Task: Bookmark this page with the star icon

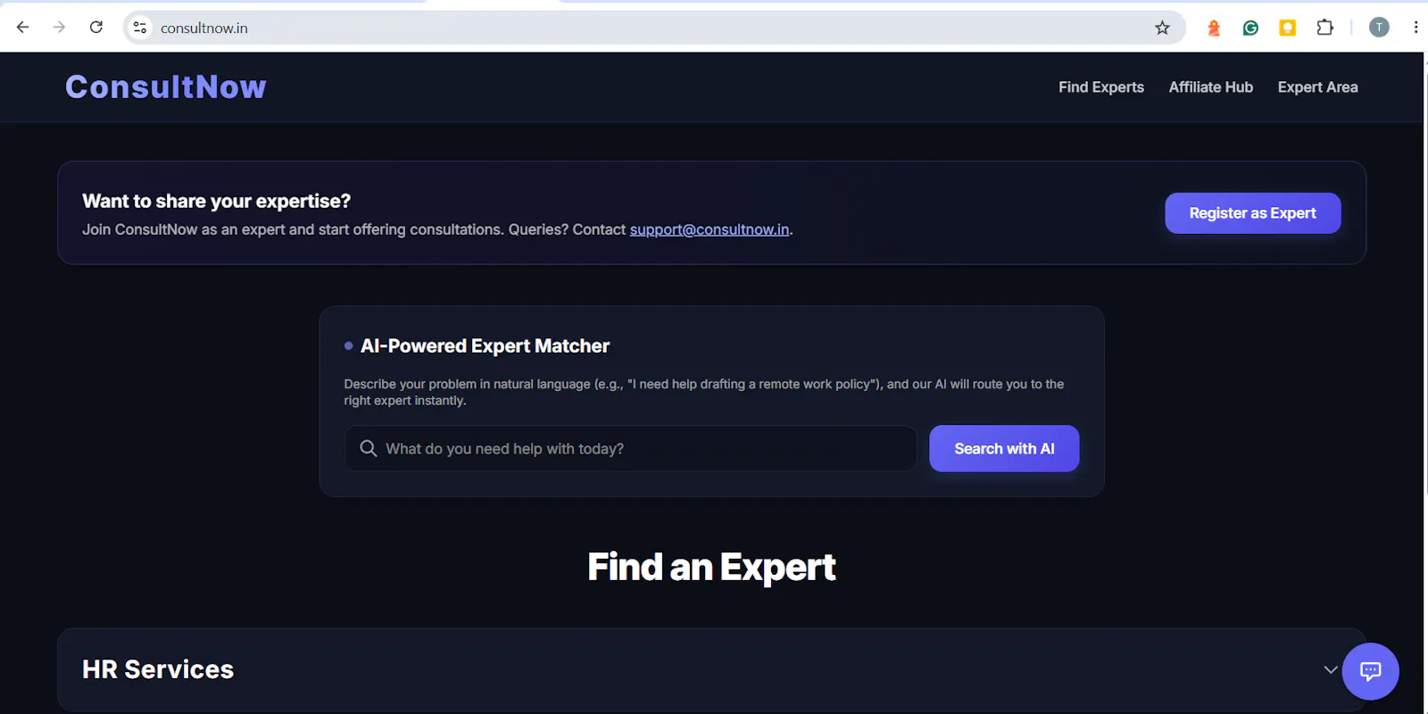Action: click(x=1162, y=28)
